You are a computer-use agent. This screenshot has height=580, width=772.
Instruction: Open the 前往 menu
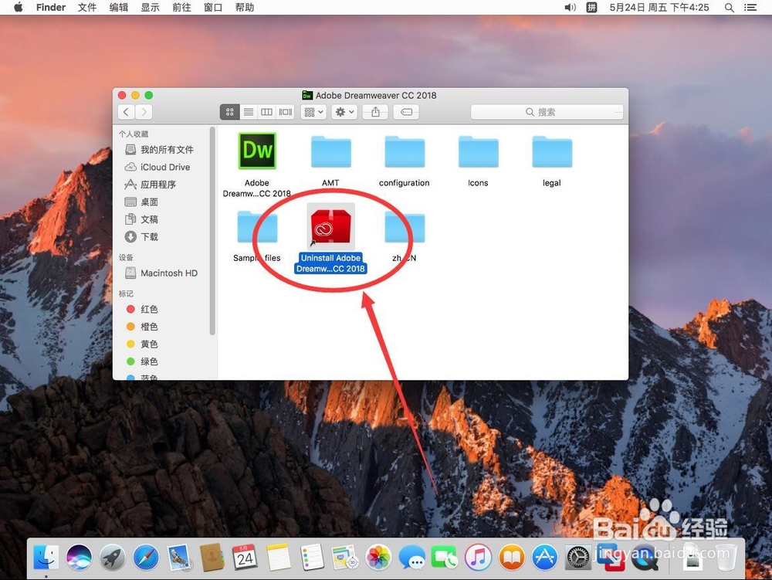pos(181,8)
